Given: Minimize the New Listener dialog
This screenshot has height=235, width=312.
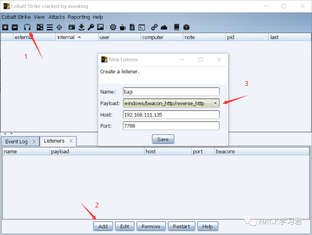Looking at the screenshot, I should 182,60.
